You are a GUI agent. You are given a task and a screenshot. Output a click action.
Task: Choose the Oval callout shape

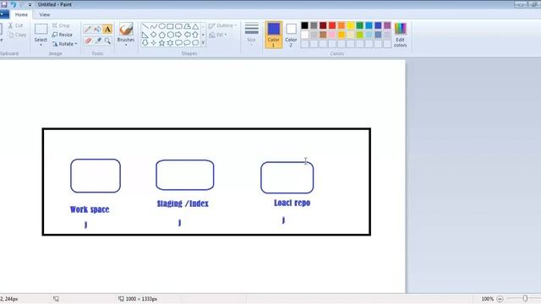pos(187,43)
